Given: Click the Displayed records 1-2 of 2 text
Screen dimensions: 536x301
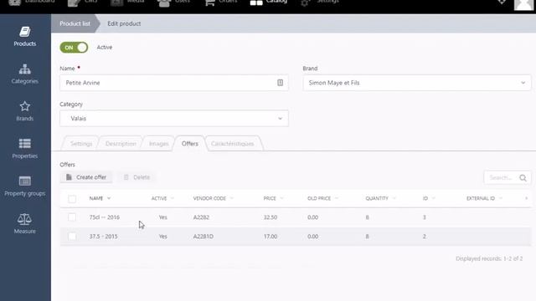Looking at the screenshot, I should click(x=489, y=258).
